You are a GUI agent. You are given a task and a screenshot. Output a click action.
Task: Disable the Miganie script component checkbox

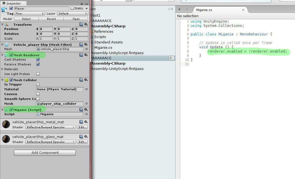[x=11, y=110]
